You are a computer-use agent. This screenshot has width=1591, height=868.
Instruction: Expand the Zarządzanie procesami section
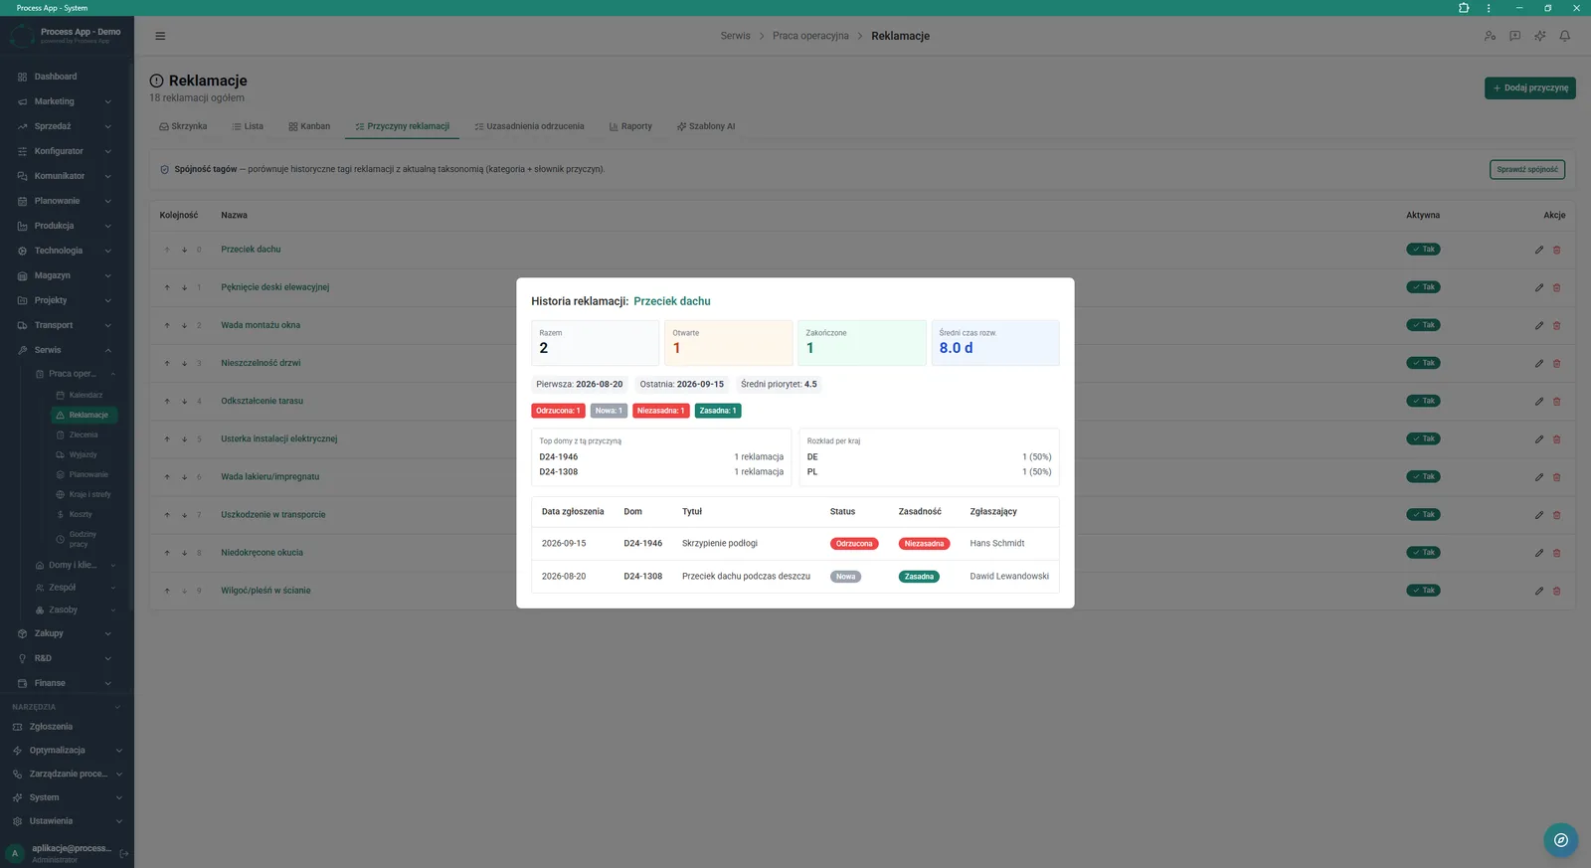tap(66, 774)
